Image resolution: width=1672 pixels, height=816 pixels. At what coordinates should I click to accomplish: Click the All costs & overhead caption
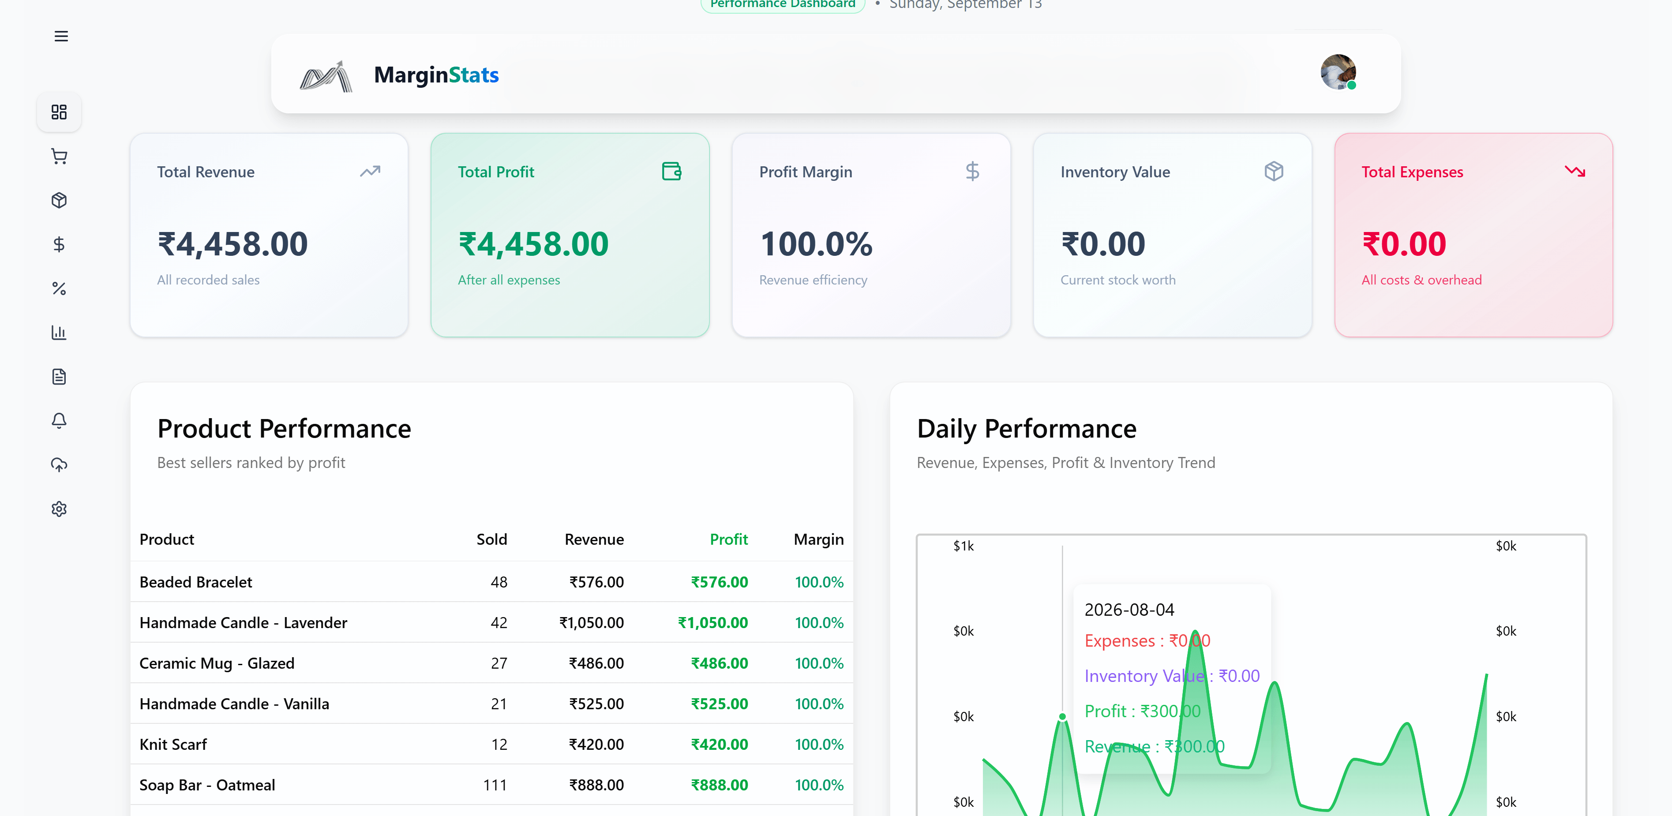coord(1421,280)
